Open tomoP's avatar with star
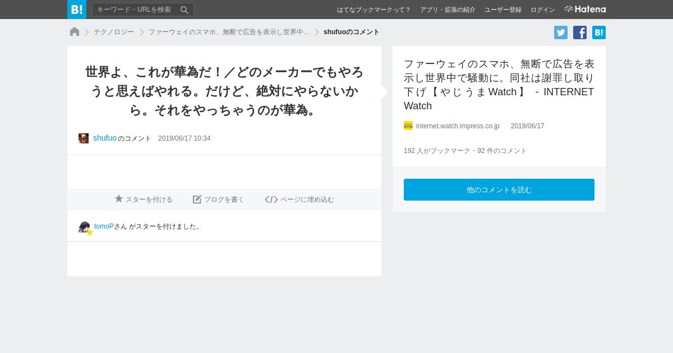Image resolution: width=673 pixels, height=353 pixels. point(85,227)
